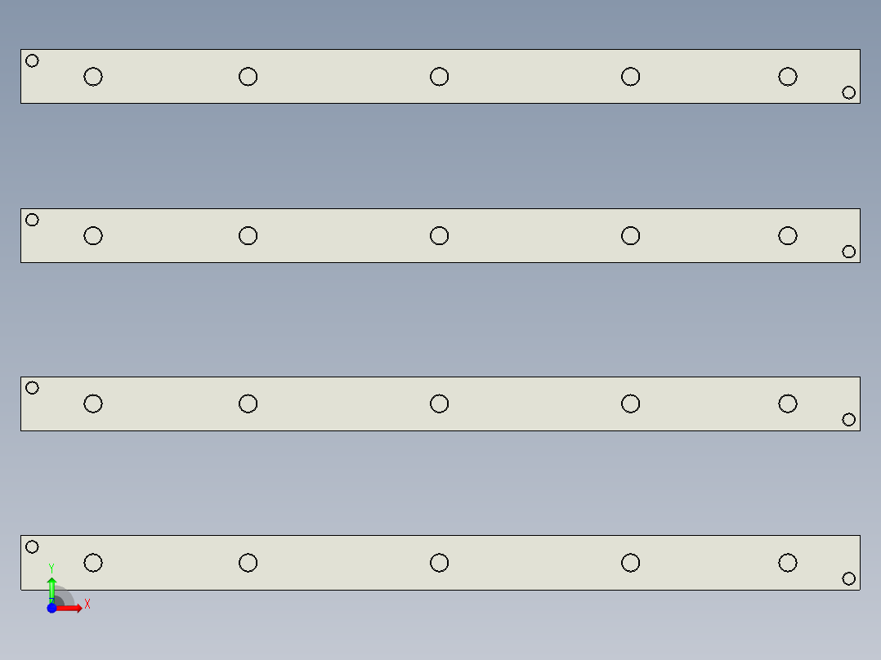This screenshot has width=881, height=660.
Task: Select fourth large hole from left, third plate
Action: tap(630, 404)
